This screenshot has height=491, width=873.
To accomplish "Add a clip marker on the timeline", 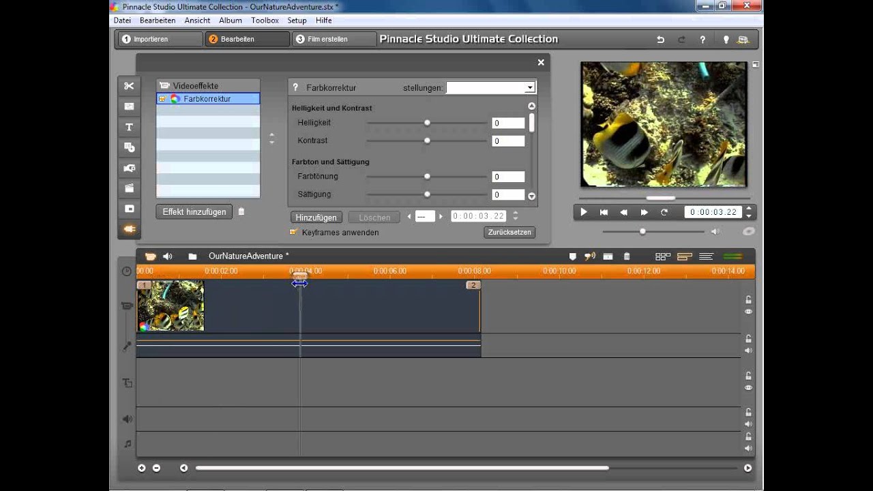I will point(572,256).
